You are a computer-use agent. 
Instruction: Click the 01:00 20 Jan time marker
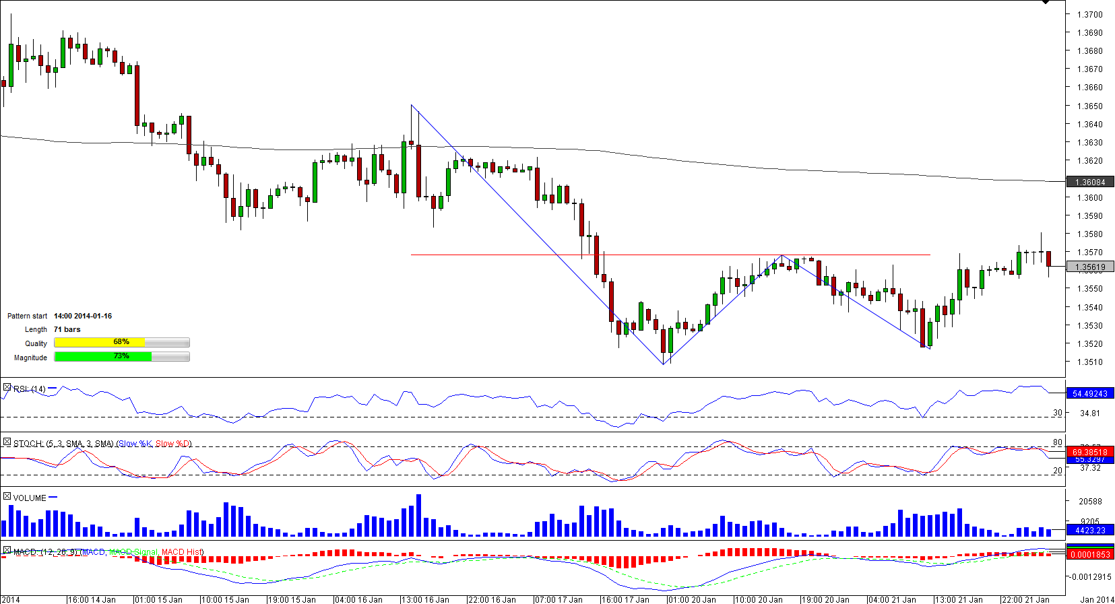point(692,599)
